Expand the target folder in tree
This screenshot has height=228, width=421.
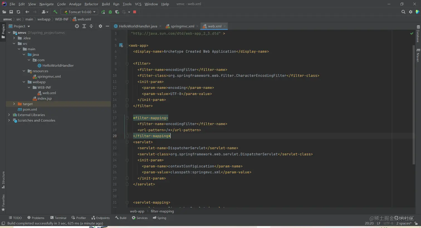(x=14, y=104)
